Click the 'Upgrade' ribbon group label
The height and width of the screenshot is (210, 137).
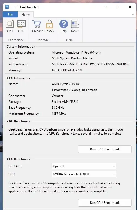42,40
